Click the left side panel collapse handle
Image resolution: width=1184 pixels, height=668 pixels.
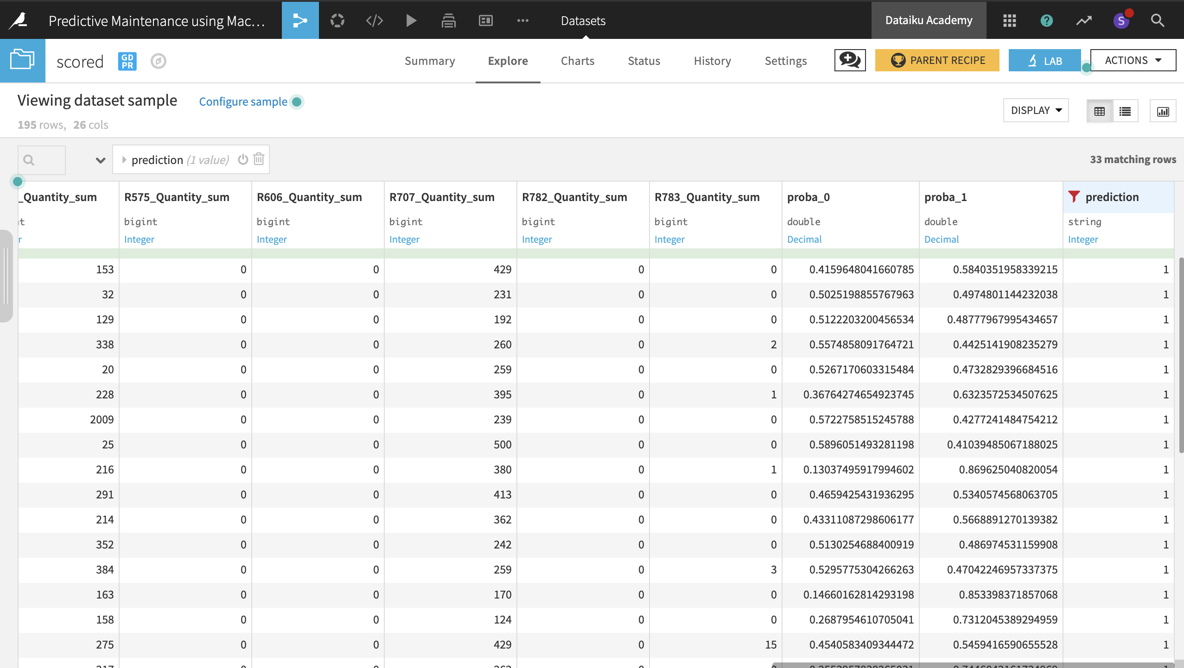(6, 276)
